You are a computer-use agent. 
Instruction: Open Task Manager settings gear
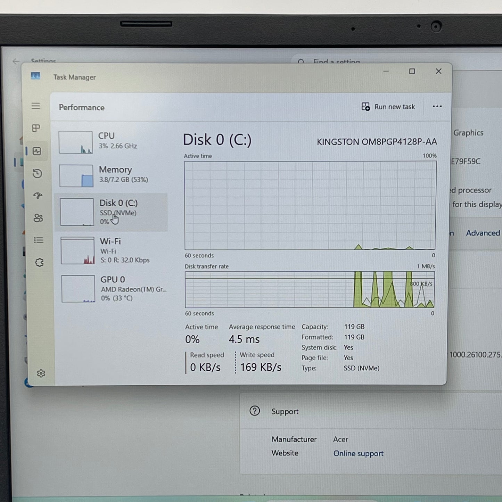[x=41, y=373]
